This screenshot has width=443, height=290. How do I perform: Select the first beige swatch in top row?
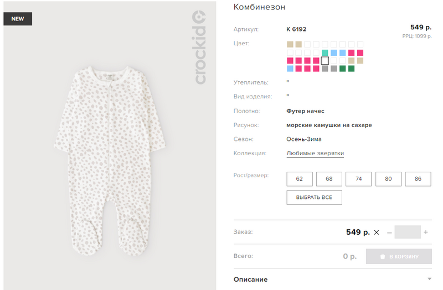click(x=290, y=44)
